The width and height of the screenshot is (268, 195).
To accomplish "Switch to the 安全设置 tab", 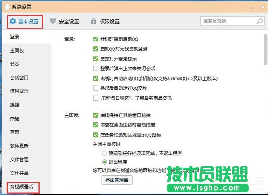I will coord(65,21).
